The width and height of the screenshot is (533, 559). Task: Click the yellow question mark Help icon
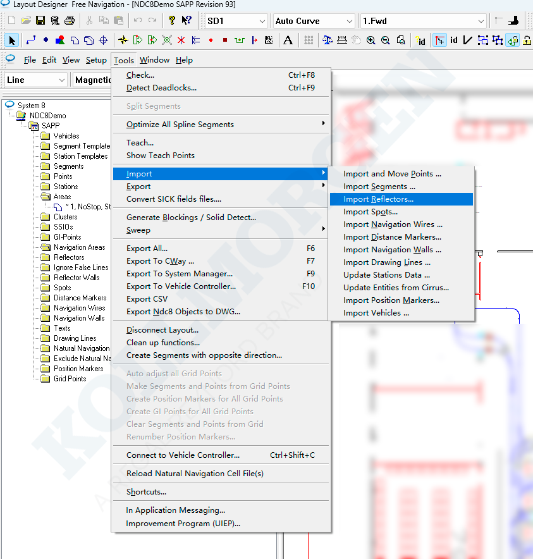point(172,21)
